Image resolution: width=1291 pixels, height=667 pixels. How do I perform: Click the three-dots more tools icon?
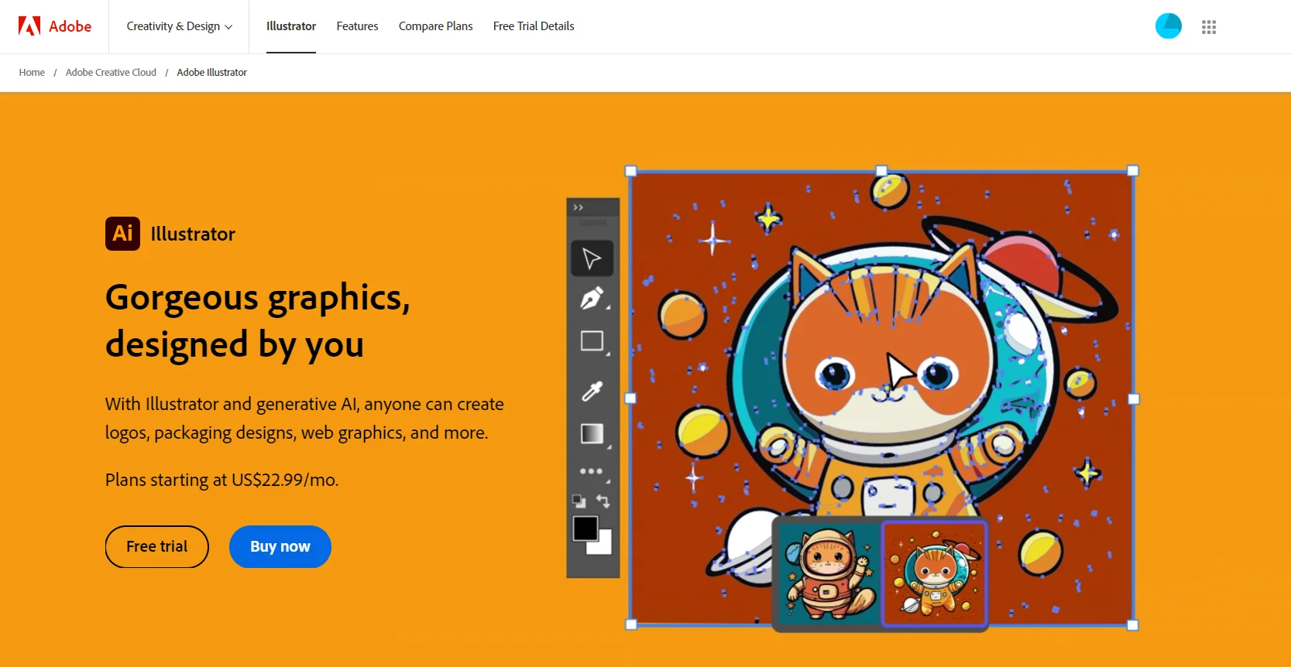pyautogui.click(x=591, y=471)
